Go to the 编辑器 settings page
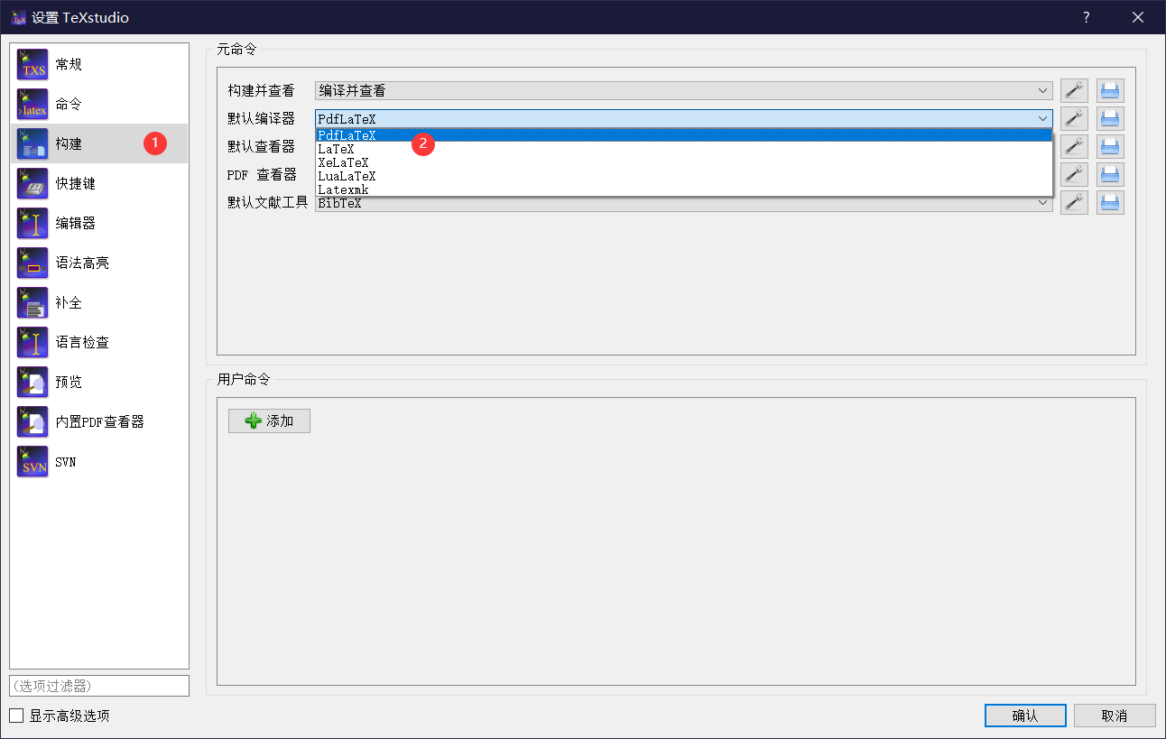Viewport: 1166px width, 739px height. [99, 223]
